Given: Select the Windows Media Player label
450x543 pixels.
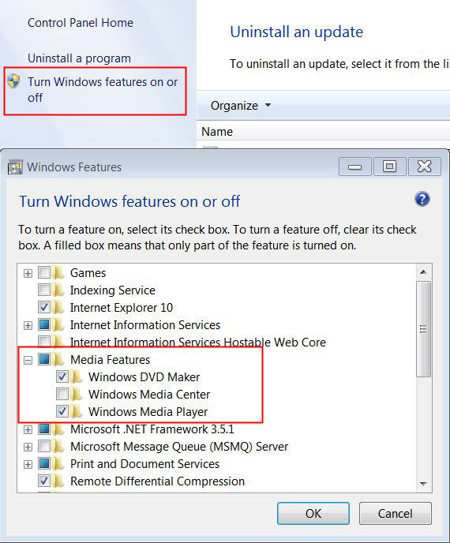Looking at the screenshot, I should point(148,412).
